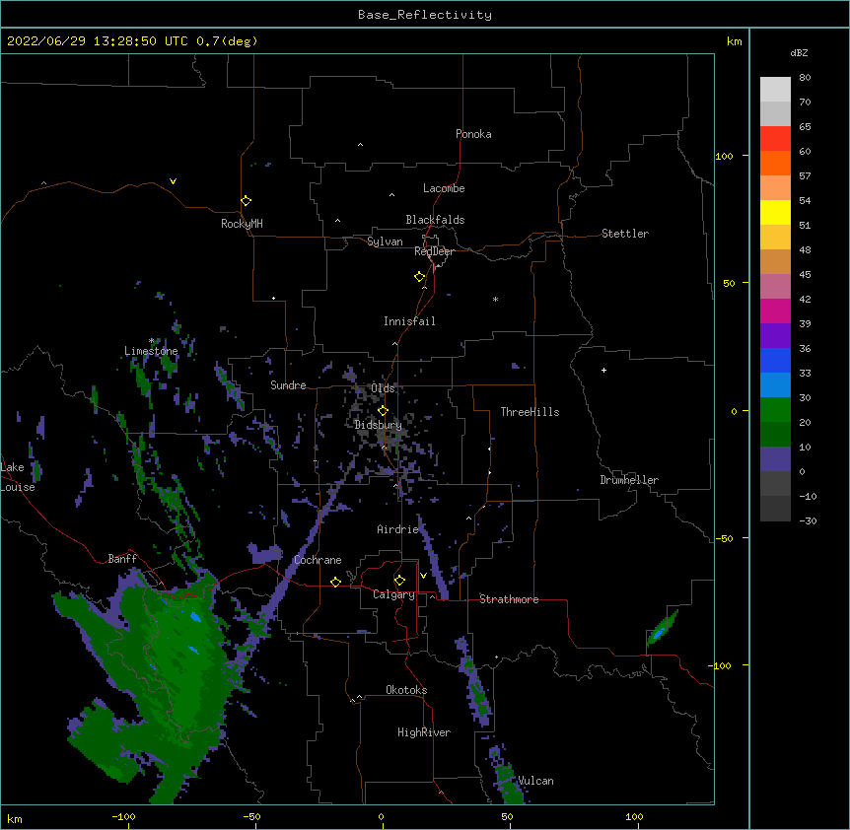Click the light gray 80 dBZ legend swatch
Image resolution: width=850 pixels, height=830 pixels.
click(775, 90)
